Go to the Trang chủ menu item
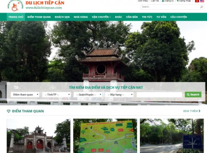Image resolution: width=207 pixels, height=153 pixels. 16,17
